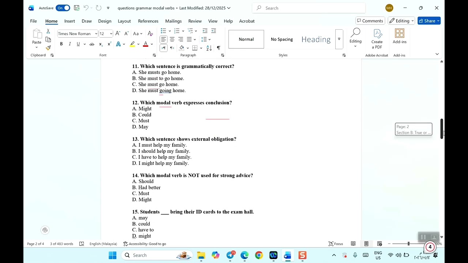
Task: Switch to the Review tab
Action: click(195, 21)
